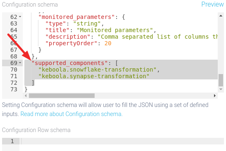Click the closing bracket on line 72
This screenshot has height=151, width=226.
[33, 83]
